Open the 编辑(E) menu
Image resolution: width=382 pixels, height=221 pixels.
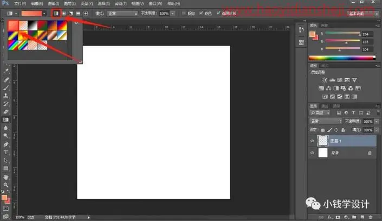37,4
